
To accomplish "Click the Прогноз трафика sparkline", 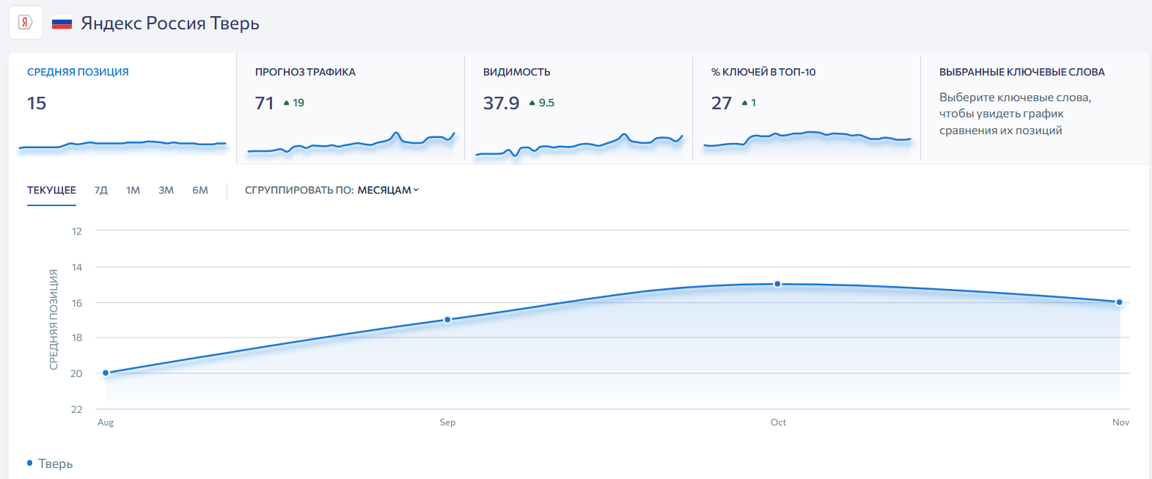I will pos(351,144).
